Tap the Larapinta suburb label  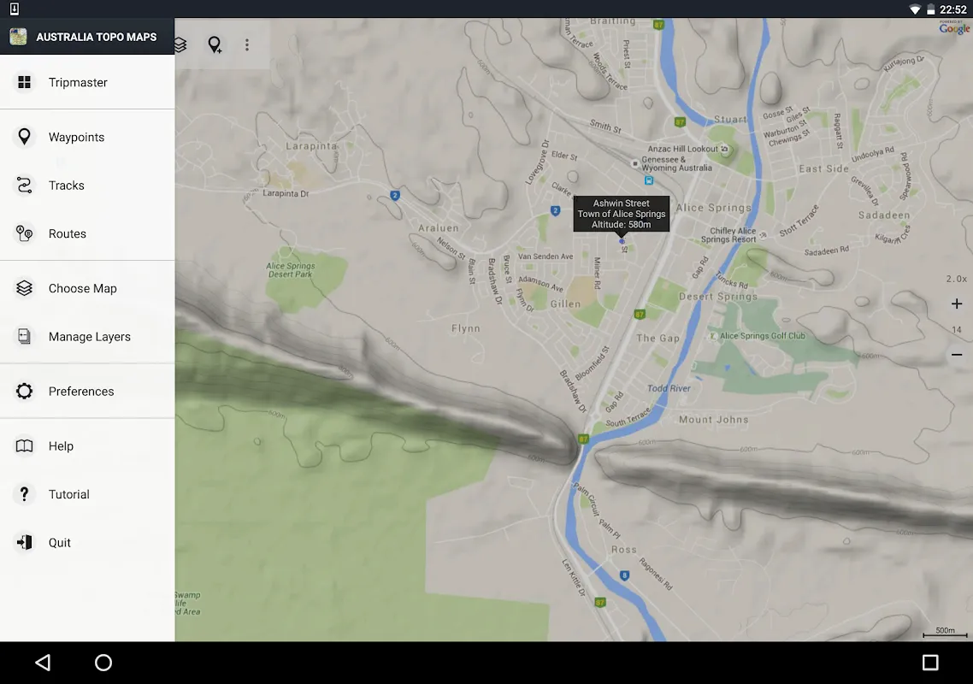[311, 146]
